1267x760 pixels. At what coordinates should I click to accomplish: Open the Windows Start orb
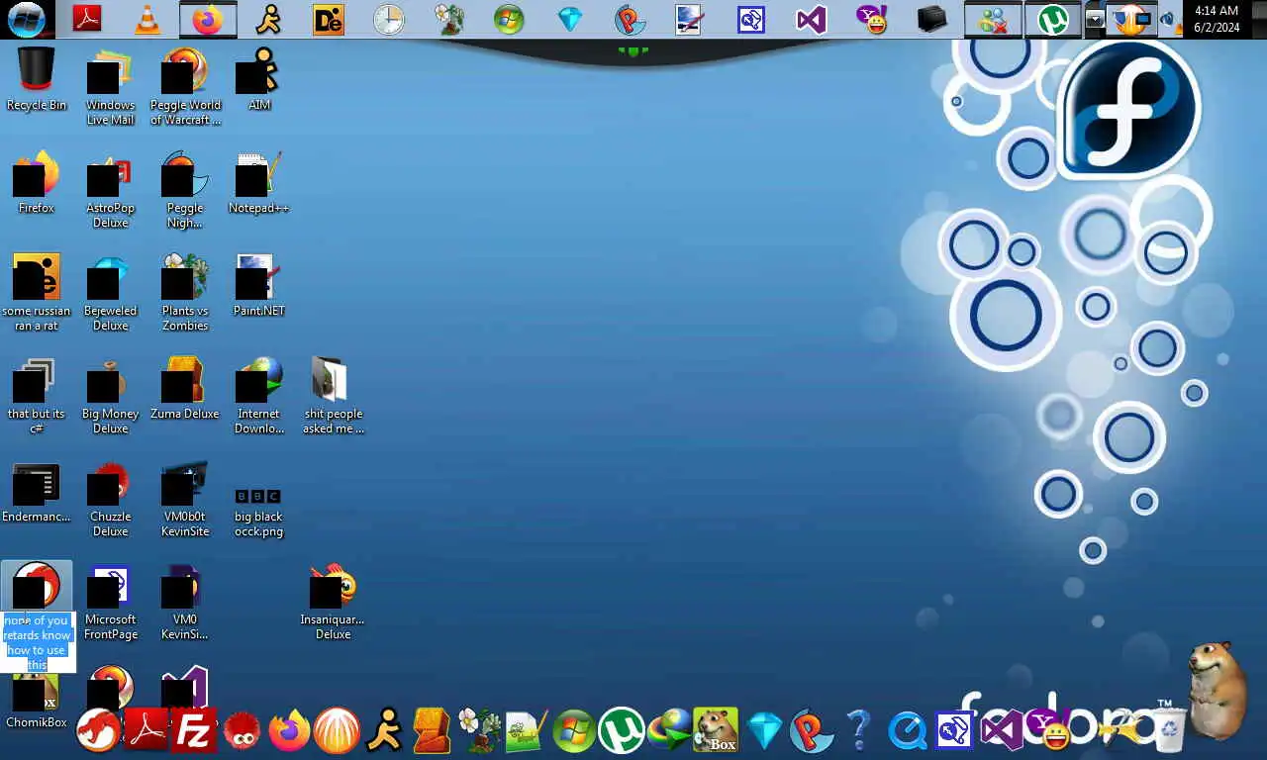(26, 19)
